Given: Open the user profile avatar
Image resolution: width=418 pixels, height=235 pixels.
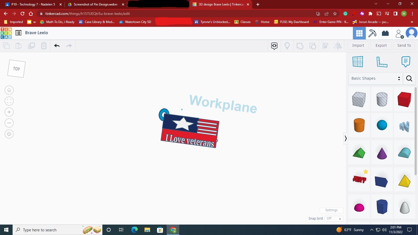Looking at the screenshot, I should (411, 33).
